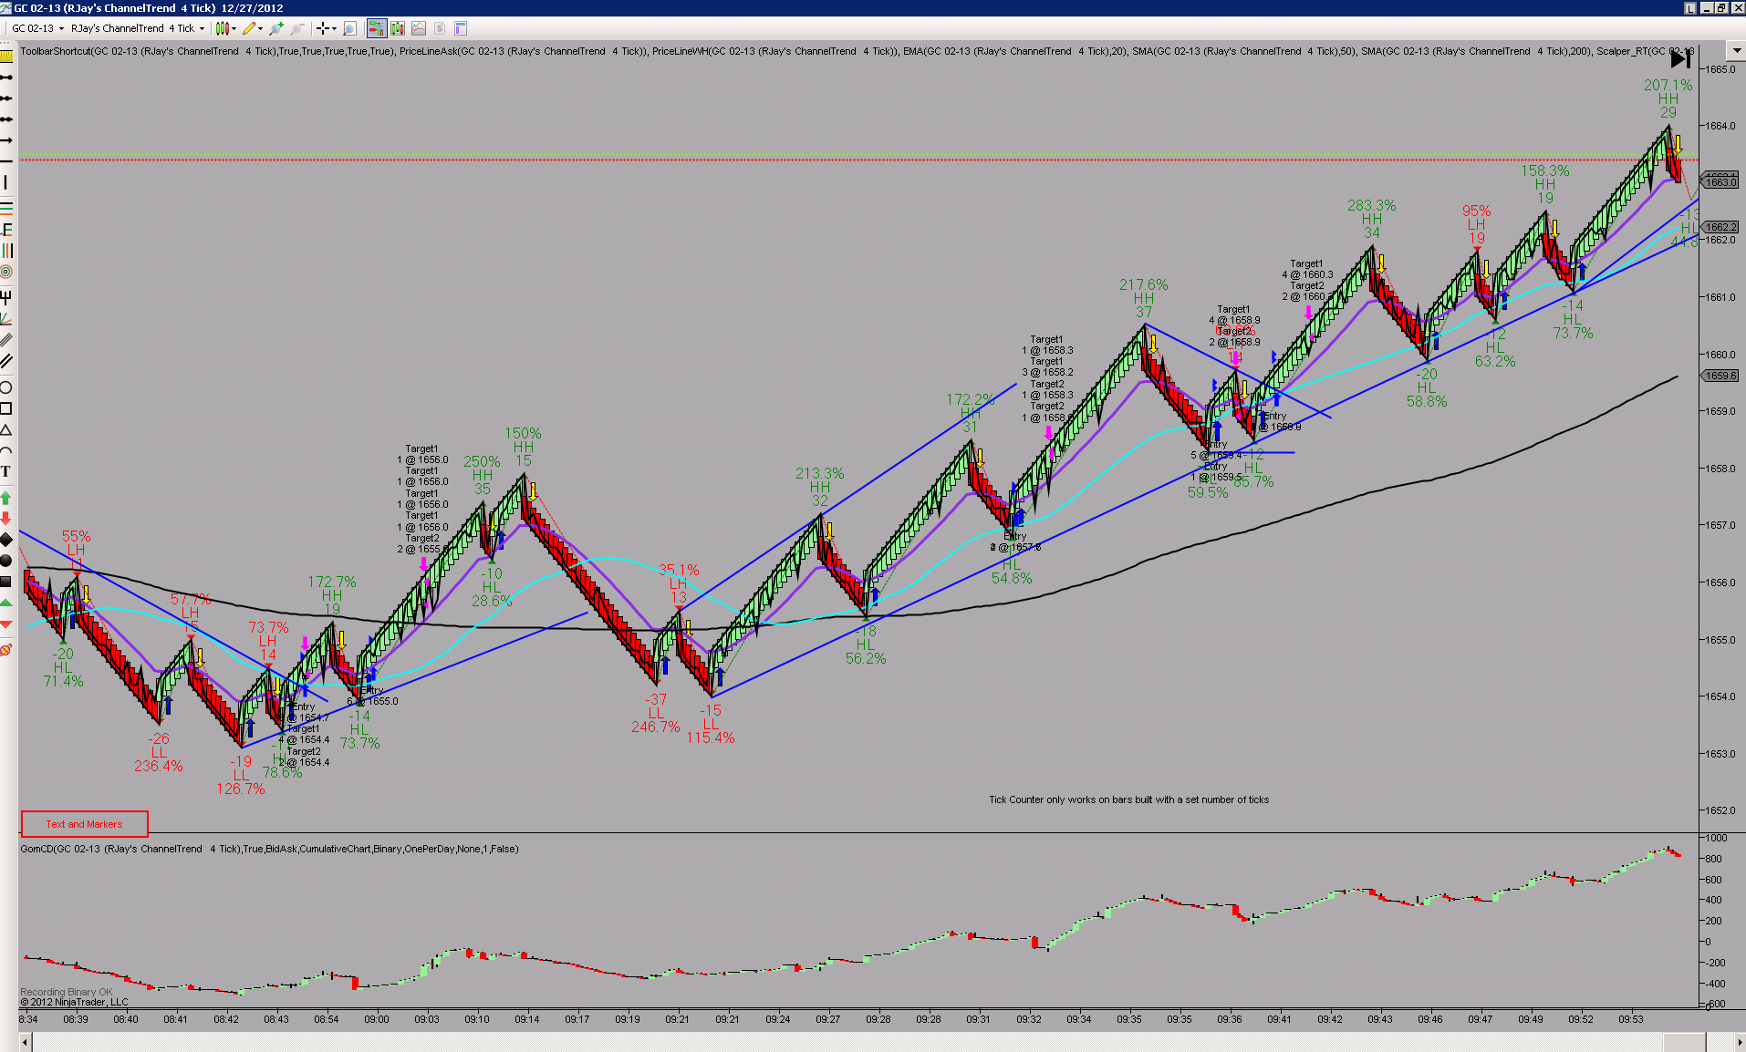Select the green Arrow Up marker
Viewport: 1746px width, 1052px height.
pyautogui.click(x=6, y=498)
